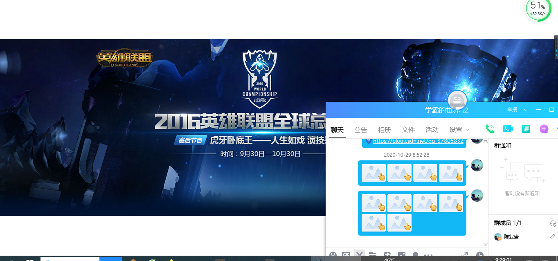
Task: Click the 暂时没有新通知 notice text
Action: [522, 193]
